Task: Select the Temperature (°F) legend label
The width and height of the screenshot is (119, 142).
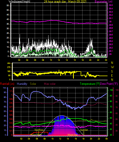Action: pyautogui.click(x=90, y=84)
